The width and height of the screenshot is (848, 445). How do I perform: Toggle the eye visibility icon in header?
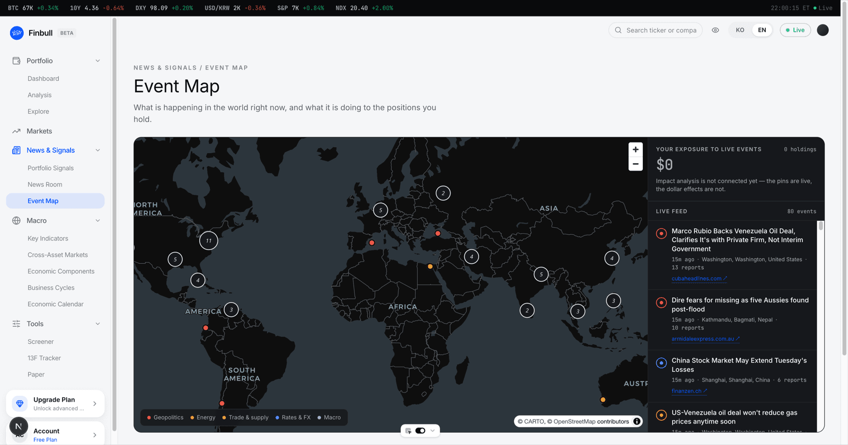(x=715, y=30)
